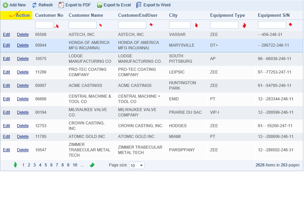
Task: Go to previous page using green arrow
Action: [x=15, y=165]
